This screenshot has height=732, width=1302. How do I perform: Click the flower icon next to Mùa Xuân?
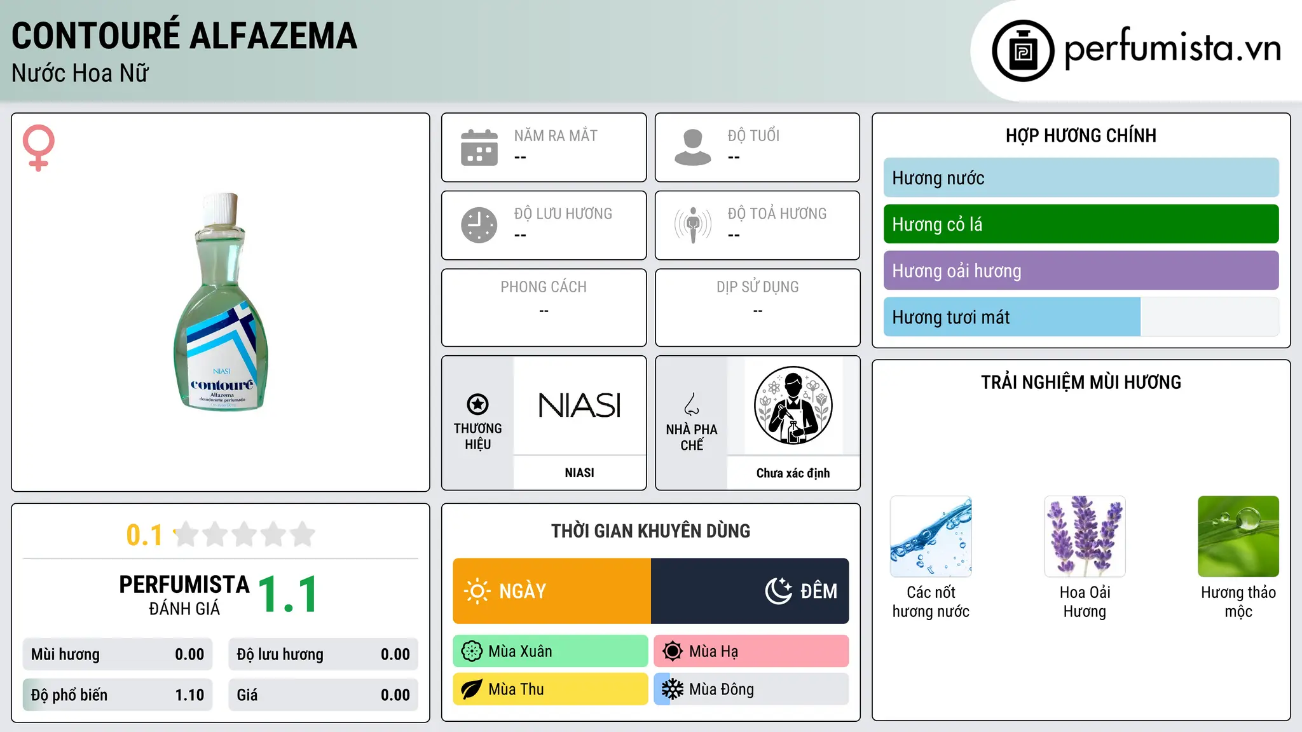point(472,651)
